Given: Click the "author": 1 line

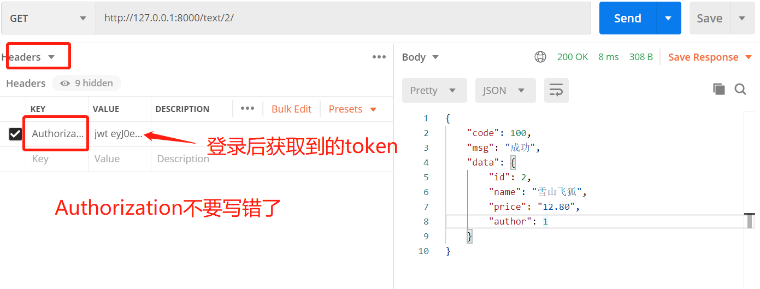Looking at the screenshot, I should 519,221.
